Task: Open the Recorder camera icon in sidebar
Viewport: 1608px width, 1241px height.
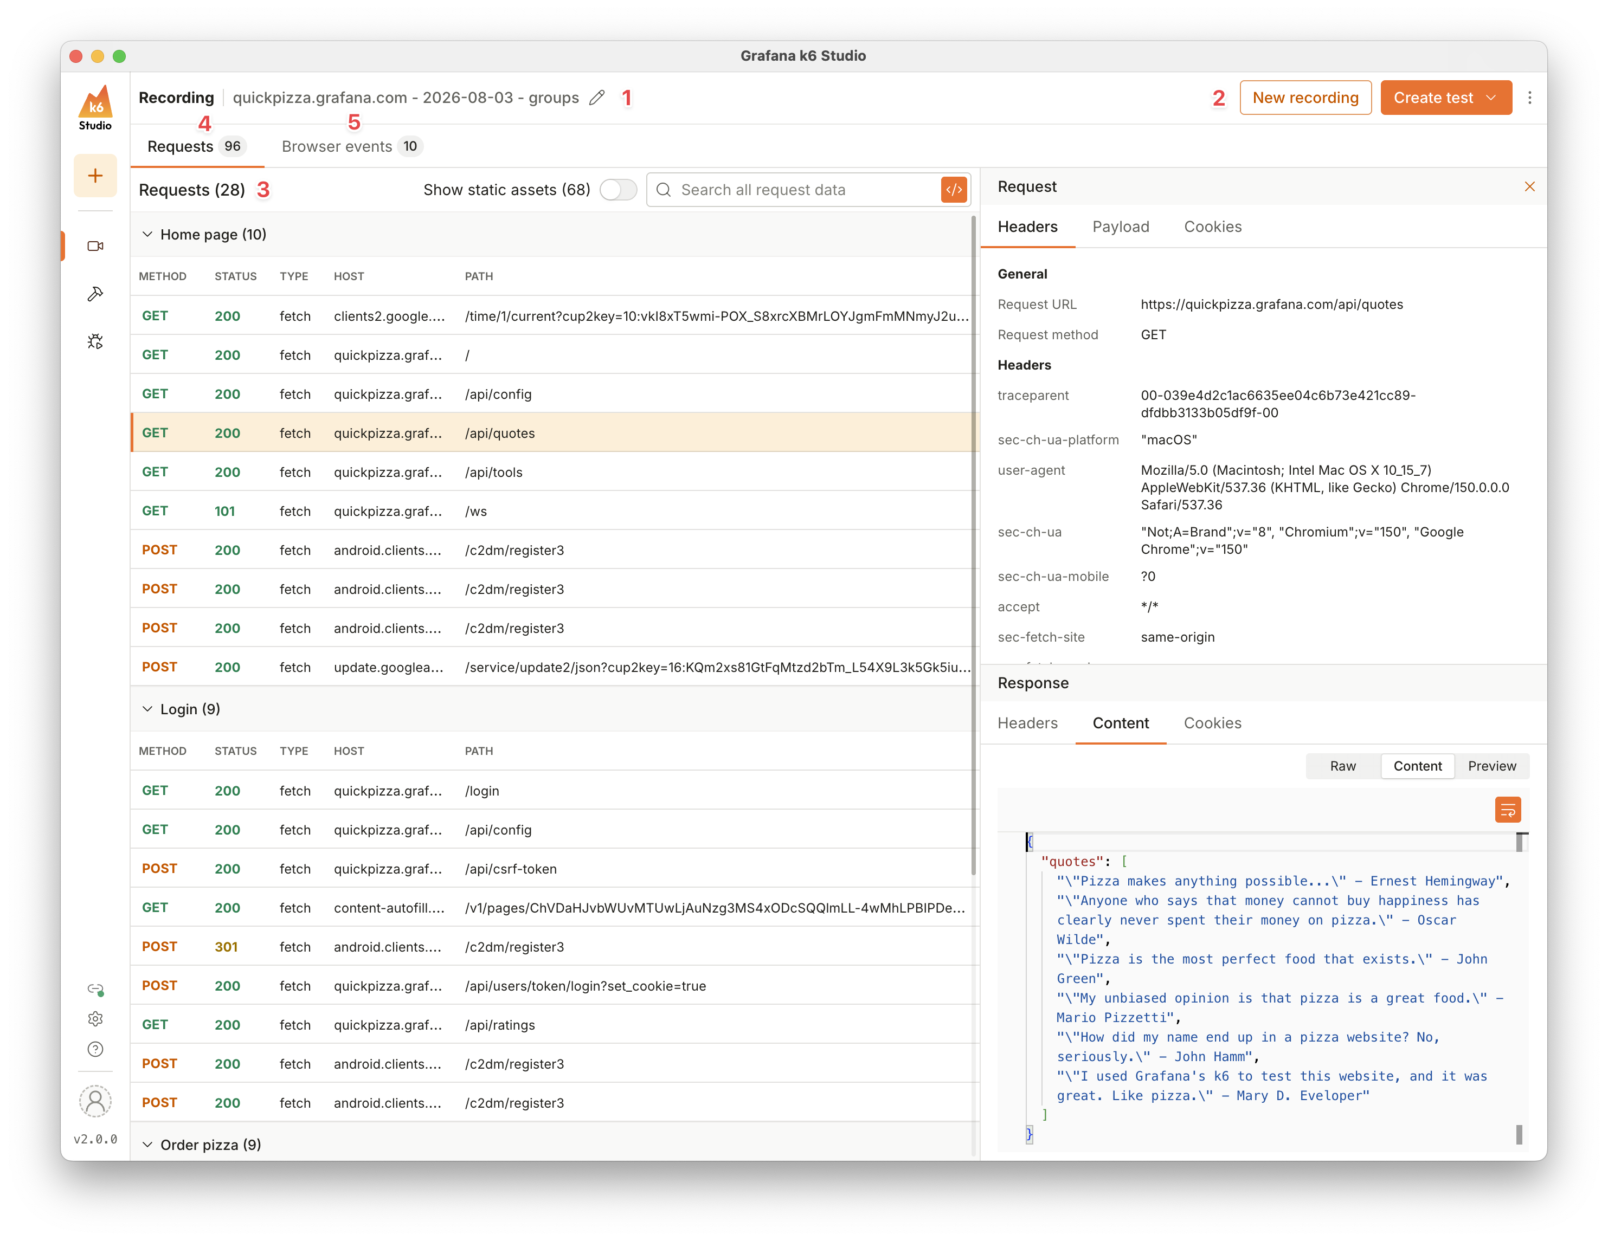Action: pyautogui.click(x=95, y=246)
